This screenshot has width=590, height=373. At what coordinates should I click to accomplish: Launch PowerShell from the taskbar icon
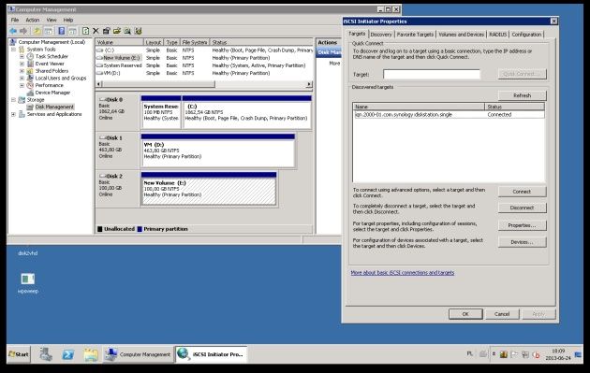coord(68,354)
